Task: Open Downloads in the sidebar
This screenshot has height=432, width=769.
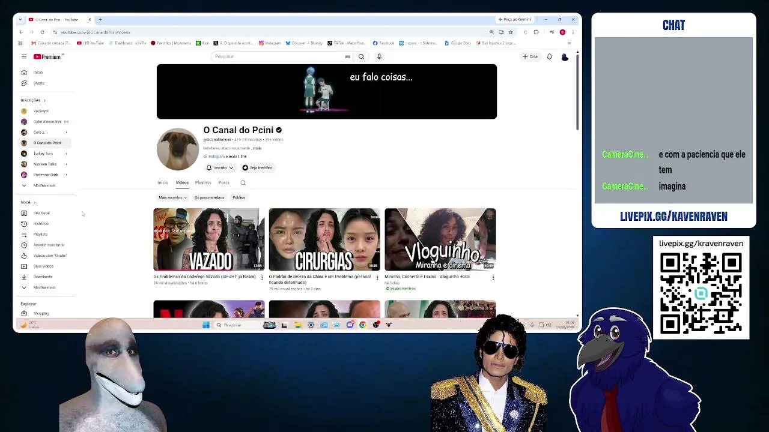Action: coord(43,277)
